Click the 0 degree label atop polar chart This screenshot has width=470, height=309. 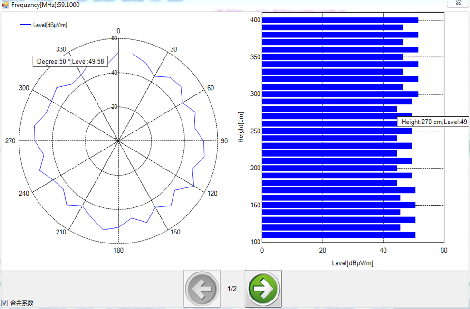tap(118, 31)
